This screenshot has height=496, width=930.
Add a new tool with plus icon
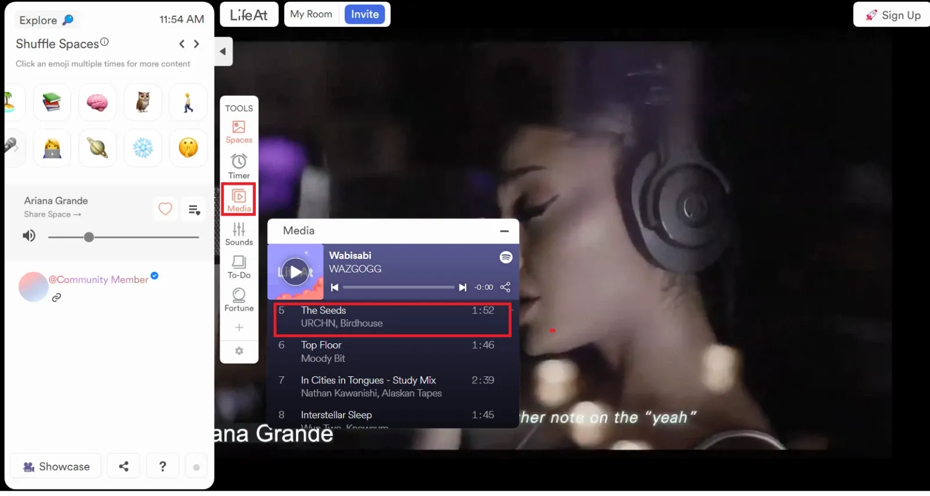[239, 328]
